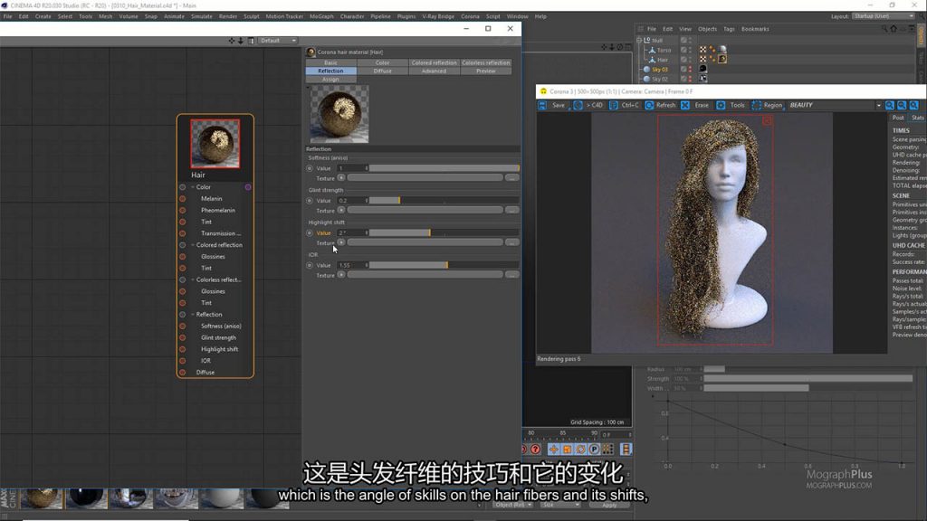Image resolution: width=927 pixels, height=521 pixels.
Task: Select the Null object icon in Object Manager
Action: 646,40
